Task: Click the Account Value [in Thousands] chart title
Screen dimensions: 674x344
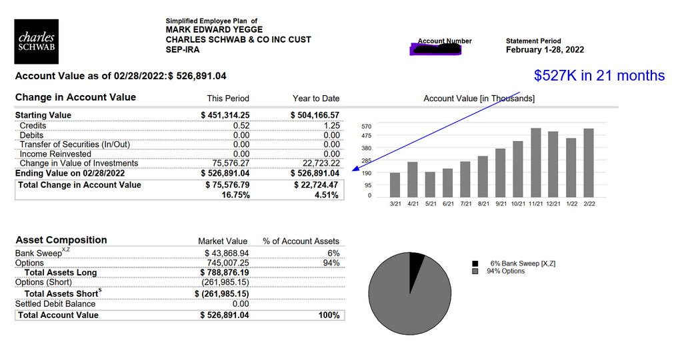Action: [x=479, y=98]
